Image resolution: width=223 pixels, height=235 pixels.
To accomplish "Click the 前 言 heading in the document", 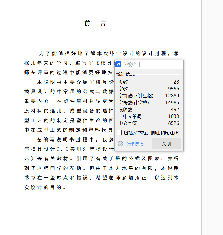I will pos(95,23).
